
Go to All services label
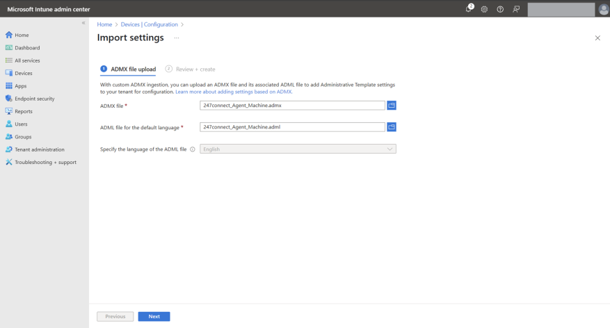click(x=27, y=60)
